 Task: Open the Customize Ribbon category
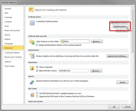tap(13, 53)
